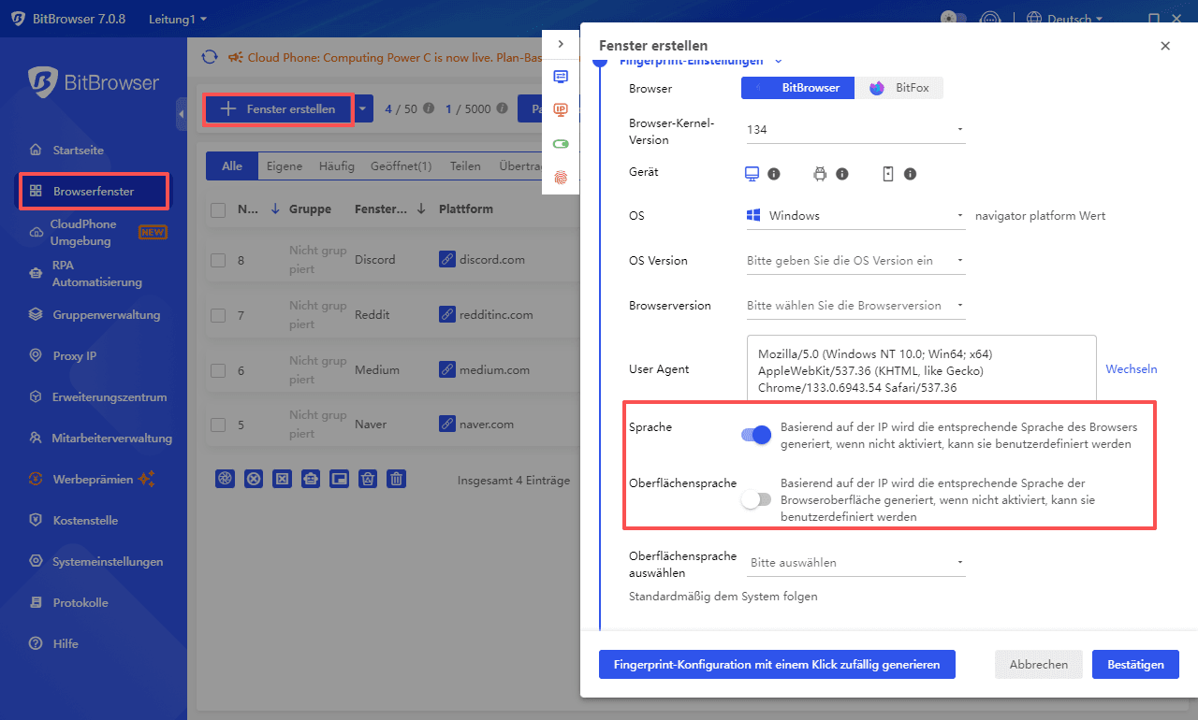Click the green toggle preference icon in the side strip
The image size is (1198, 720).
click(560, 143)
